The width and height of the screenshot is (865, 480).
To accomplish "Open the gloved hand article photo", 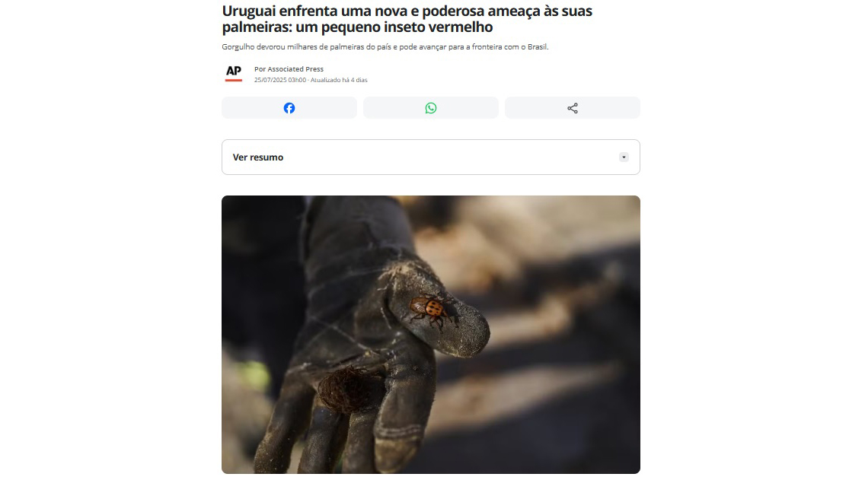I will (431, 335).
